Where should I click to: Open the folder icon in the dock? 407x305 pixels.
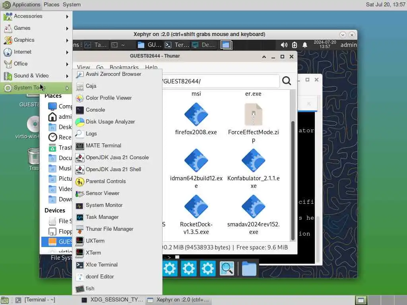tap(249, 268)
